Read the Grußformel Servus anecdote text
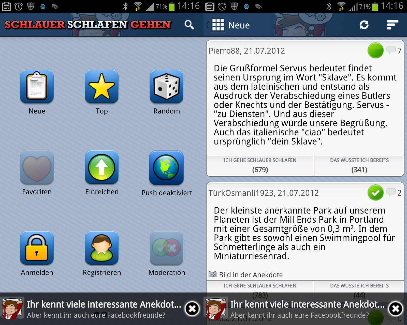 click(305, 105)
